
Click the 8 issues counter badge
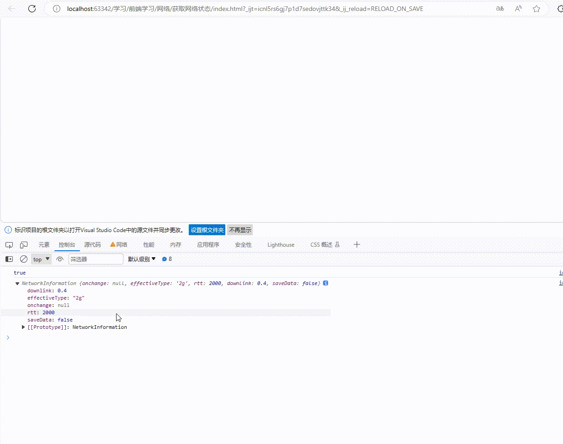(x=167, y=259)
